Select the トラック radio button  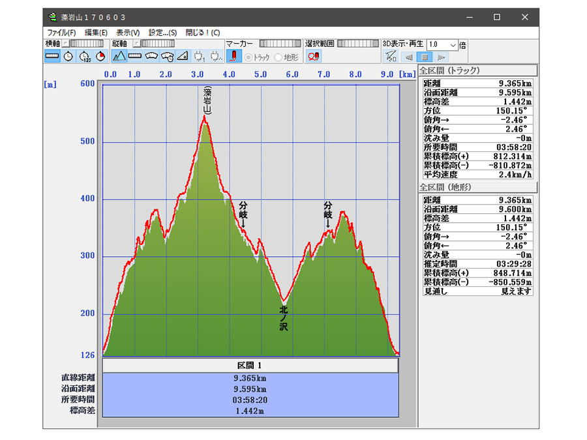tap(248, 57)
